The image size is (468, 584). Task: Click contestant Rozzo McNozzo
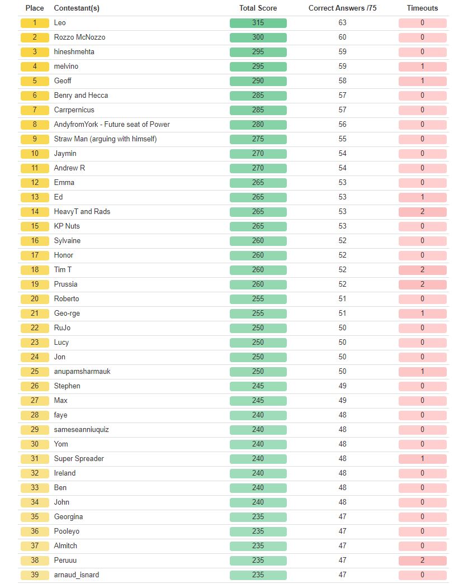click(79, 37)
